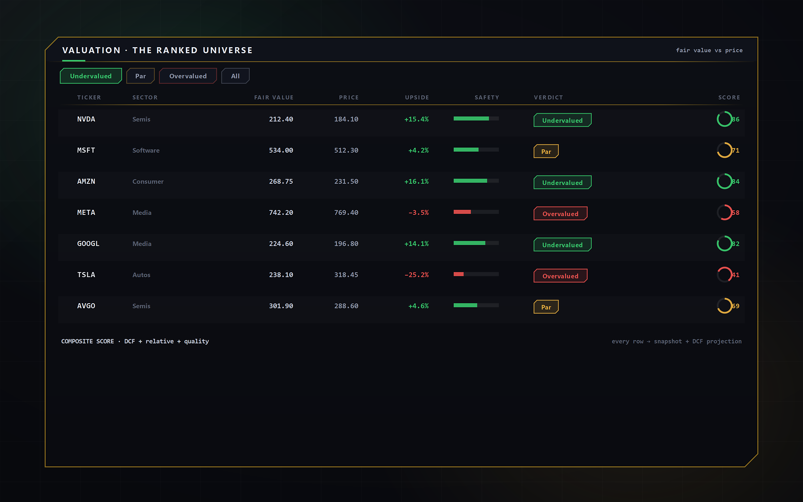
Task: Sort by the Upside column header
Action: [x=417, y=97]
